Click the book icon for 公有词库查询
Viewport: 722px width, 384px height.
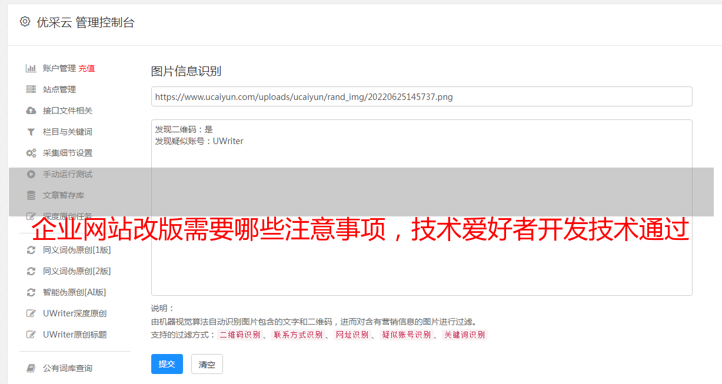click(31, 368)
